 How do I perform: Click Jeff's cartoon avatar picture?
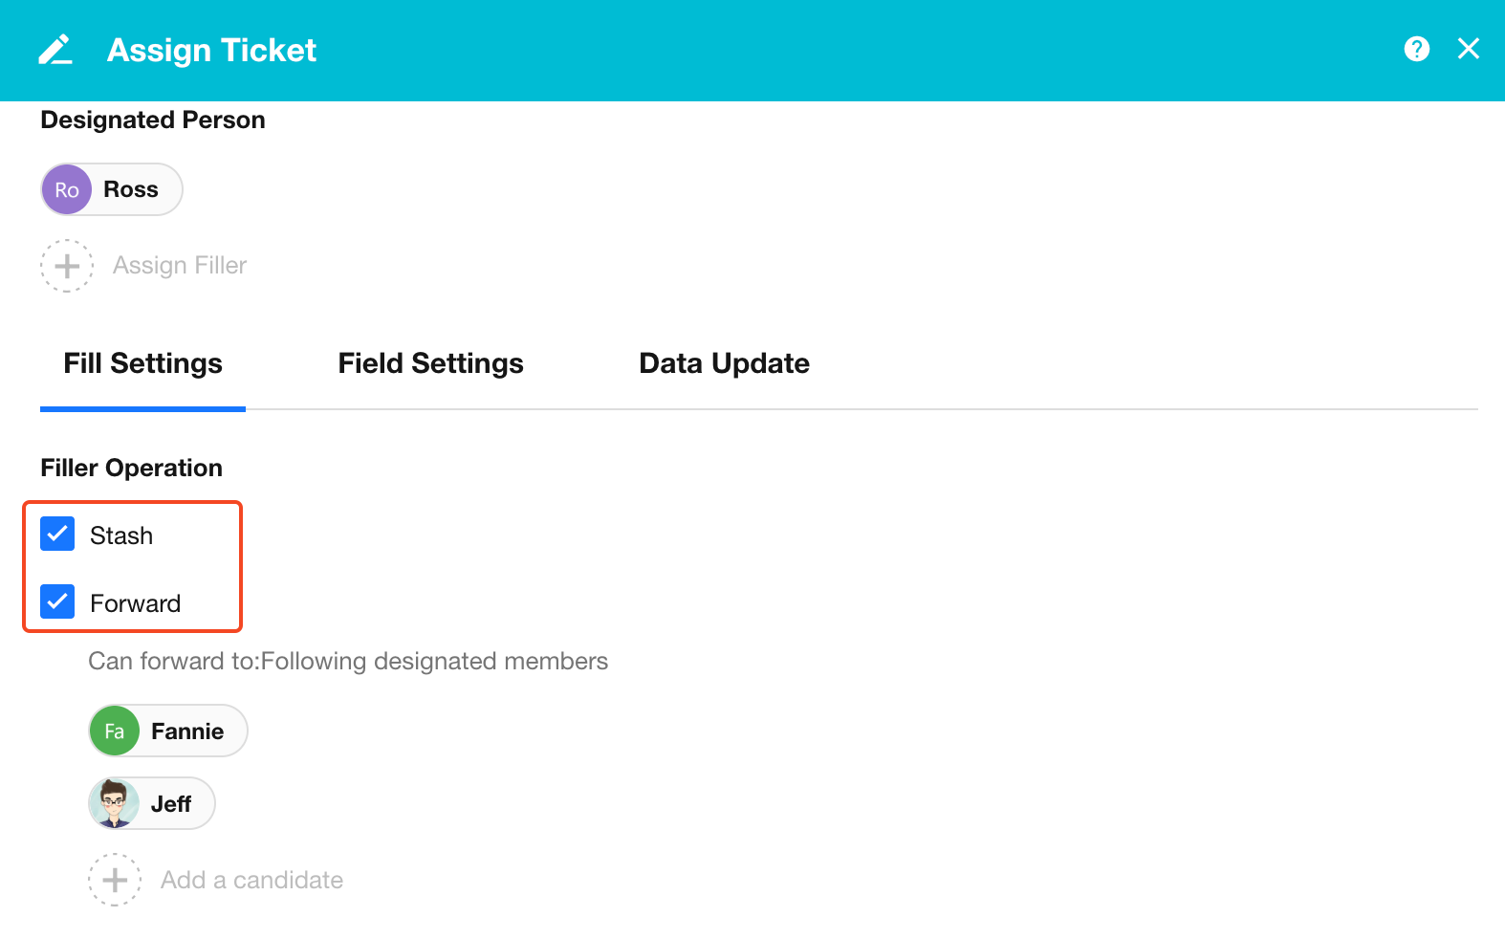(115, 804)
